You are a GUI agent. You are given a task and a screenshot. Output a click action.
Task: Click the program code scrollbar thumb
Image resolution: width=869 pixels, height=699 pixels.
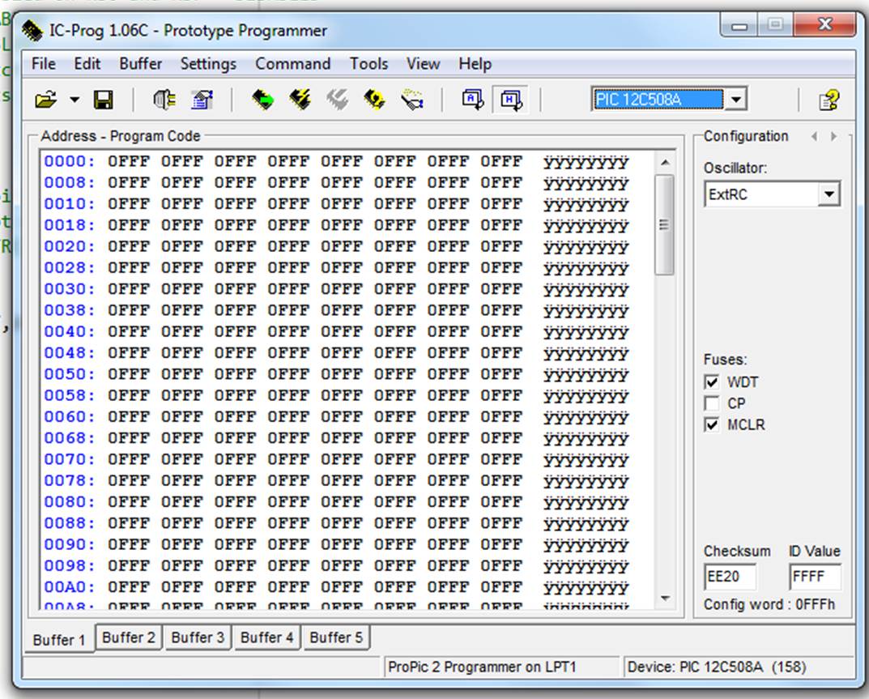tap(664, 224)
